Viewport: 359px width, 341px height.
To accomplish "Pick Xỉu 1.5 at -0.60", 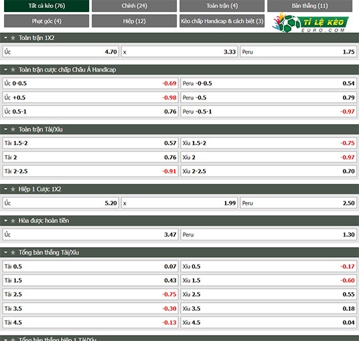I will coord(269,281).
